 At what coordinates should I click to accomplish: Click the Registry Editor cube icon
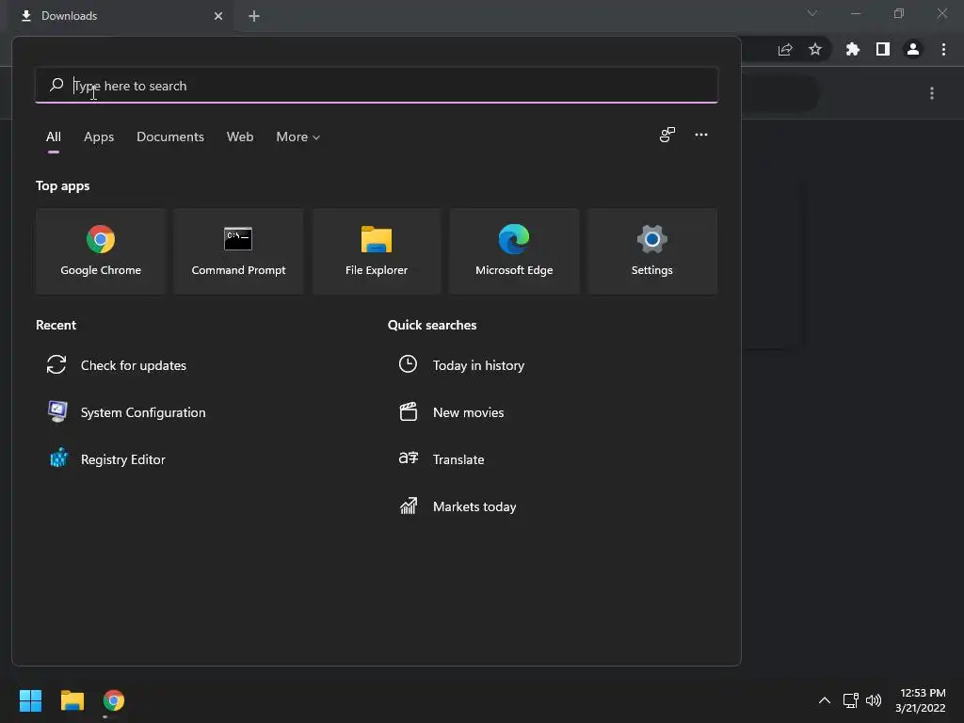pos(58,458)
